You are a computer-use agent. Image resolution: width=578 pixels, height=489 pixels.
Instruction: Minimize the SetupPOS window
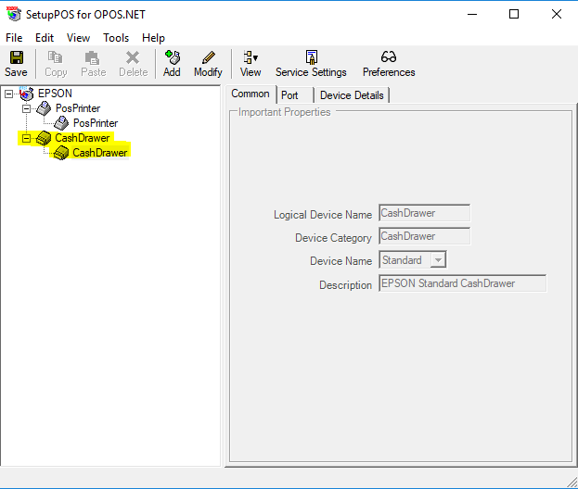click(472, 14)
